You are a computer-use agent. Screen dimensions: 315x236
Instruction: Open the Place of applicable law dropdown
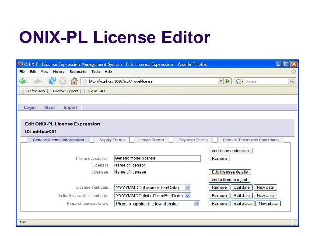pyautogui.click(x=196, y=204)
